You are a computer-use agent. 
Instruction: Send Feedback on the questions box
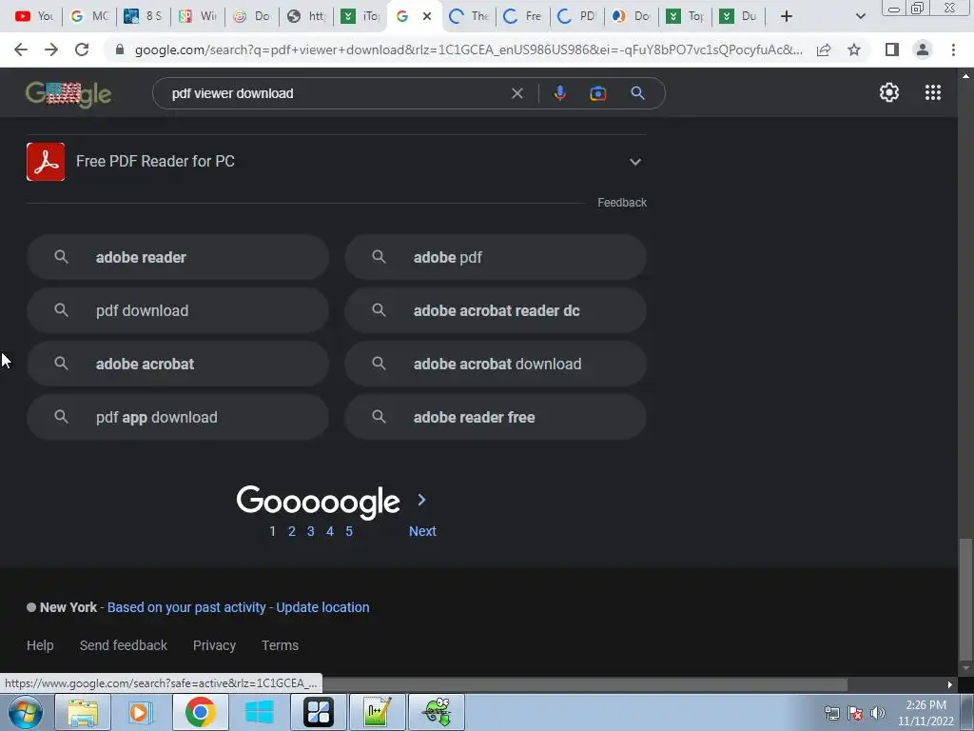tap(622, 203)
